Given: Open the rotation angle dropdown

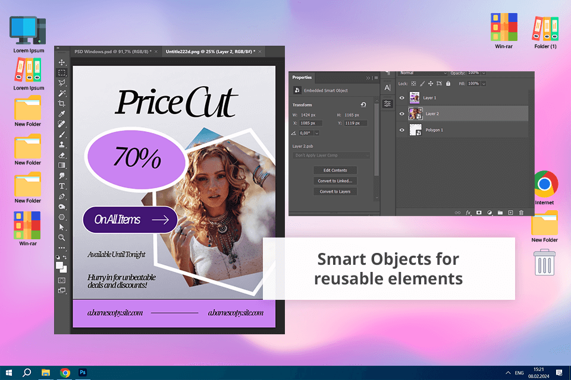Looking at the screenshot, I should click(x=317, y=133).
